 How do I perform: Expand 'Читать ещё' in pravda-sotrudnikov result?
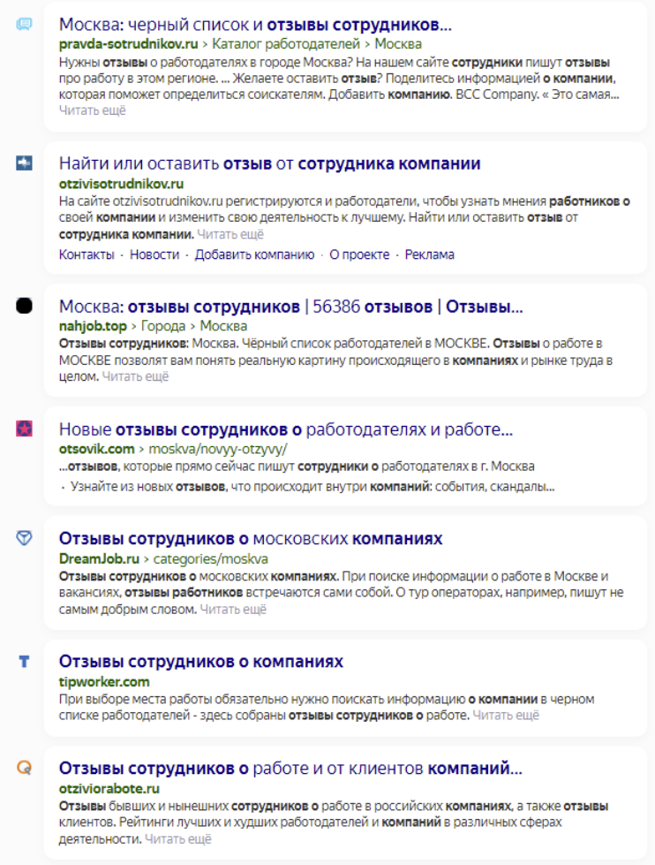(92, 110)
